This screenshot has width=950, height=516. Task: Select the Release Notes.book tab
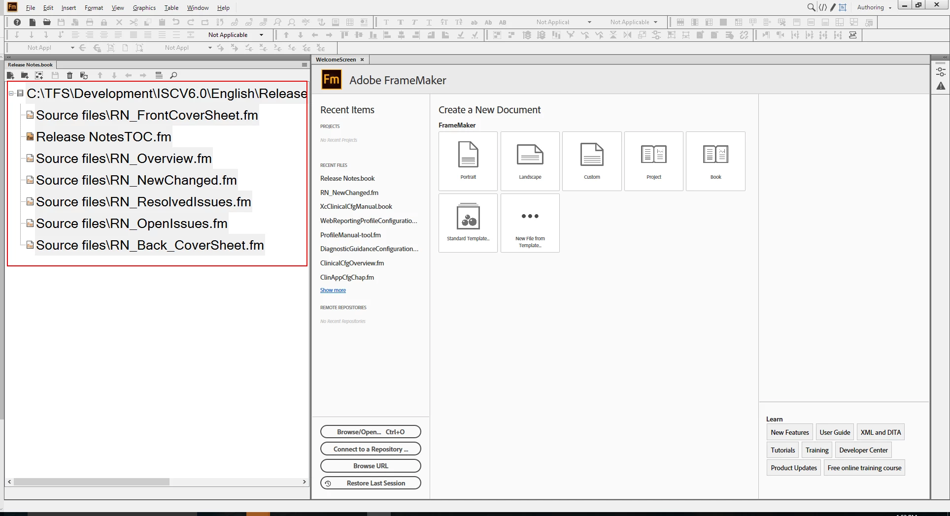pos(30,64)
